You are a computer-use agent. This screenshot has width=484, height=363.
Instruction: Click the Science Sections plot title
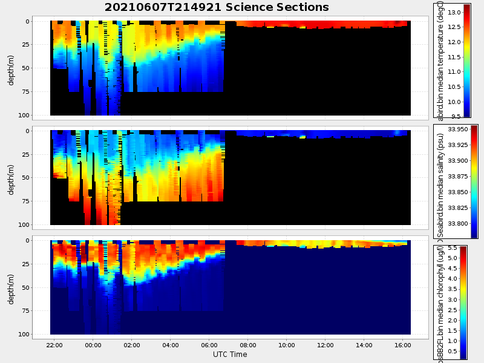217,7
